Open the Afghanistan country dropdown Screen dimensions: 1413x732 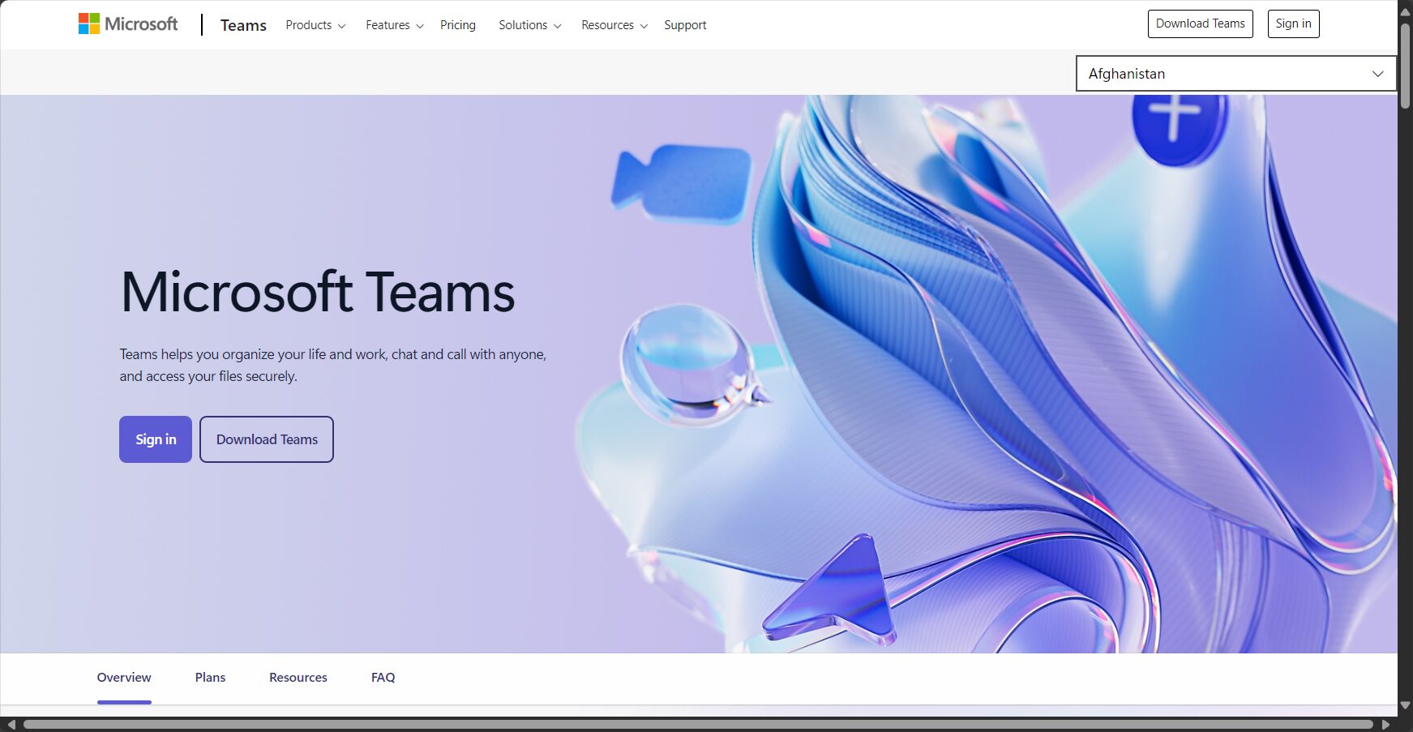[1235, 74]
